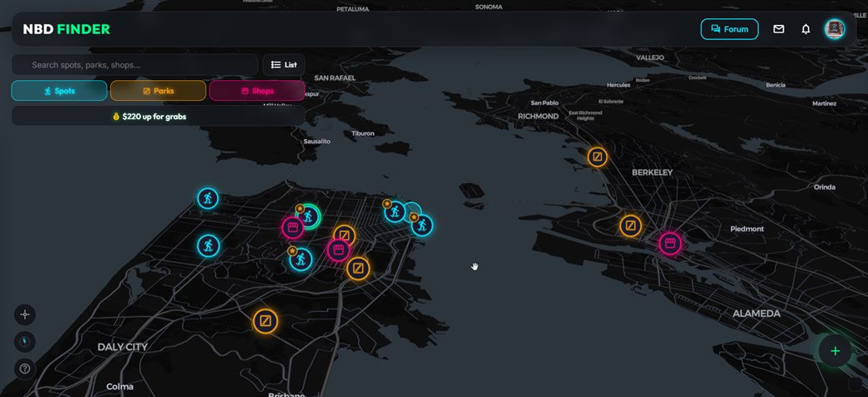Open the help question-mark button
Screen dimensions: 868x397
click(x=25, y=369)
